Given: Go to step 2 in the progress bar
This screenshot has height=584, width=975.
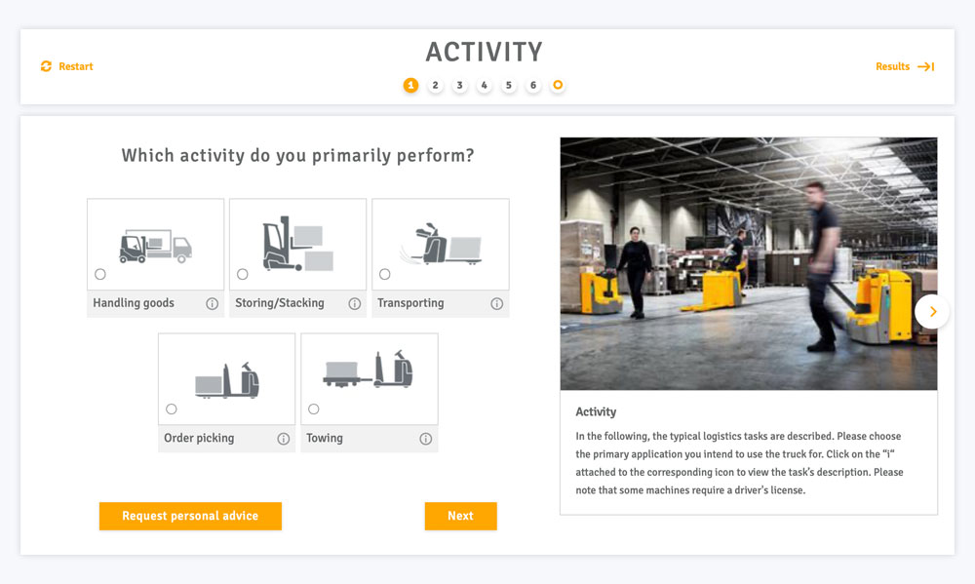Looking at the screenshot, I should tap(435, 86).
